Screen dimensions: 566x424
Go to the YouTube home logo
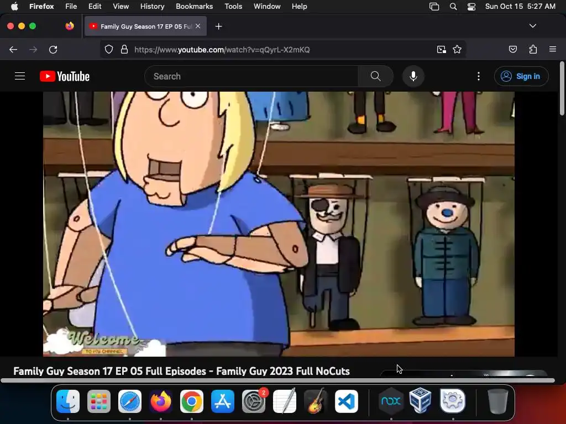click(x=65, y=76)
